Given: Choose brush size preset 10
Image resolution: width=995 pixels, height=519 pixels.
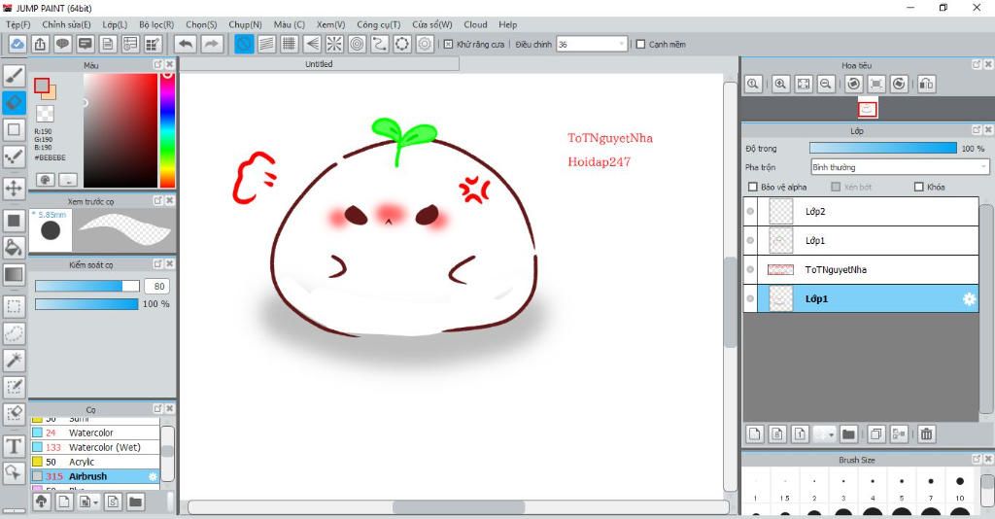Looking at the screenshot, I should pyautogui.click(x=959, y=487).
